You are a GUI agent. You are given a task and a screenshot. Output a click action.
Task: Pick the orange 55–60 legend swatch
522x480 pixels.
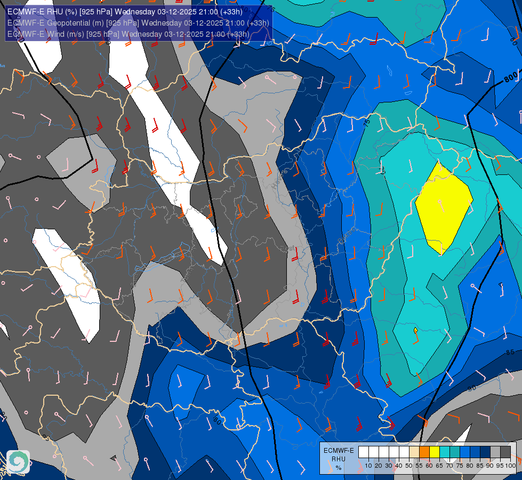click(x=424, y=452)
